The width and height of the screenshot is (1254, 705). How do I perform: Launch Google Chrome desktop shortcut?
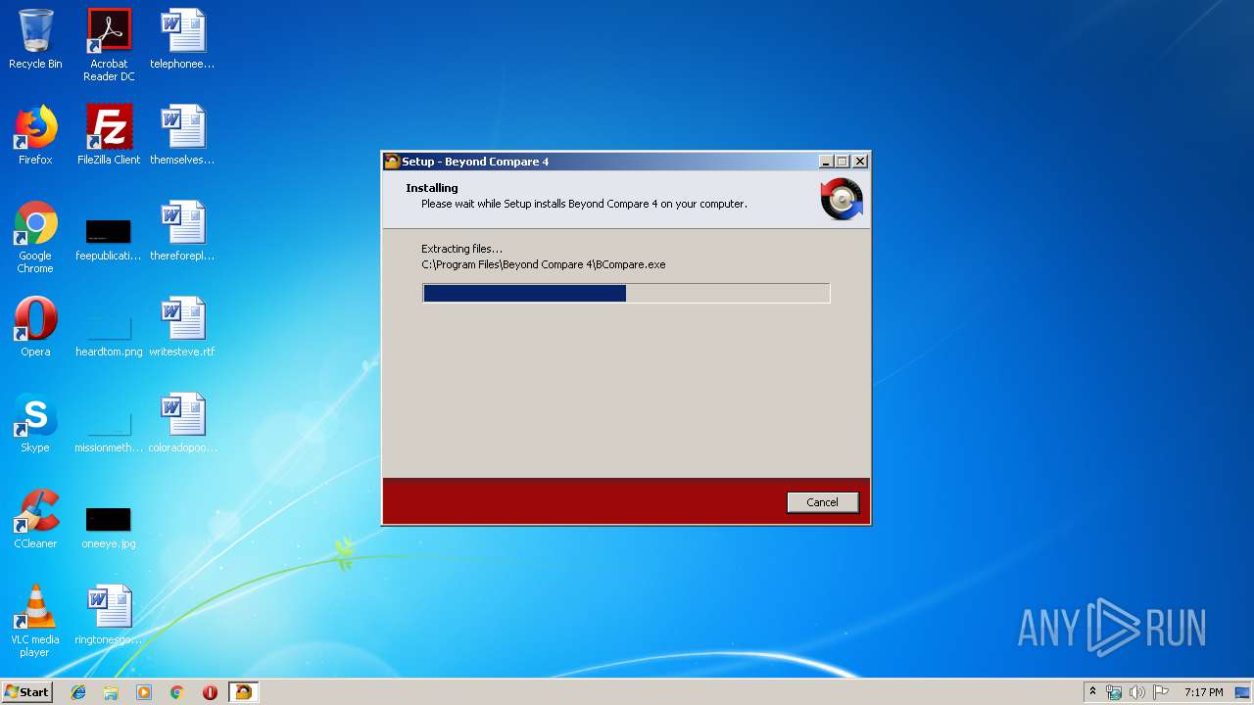tap(35, 237)
